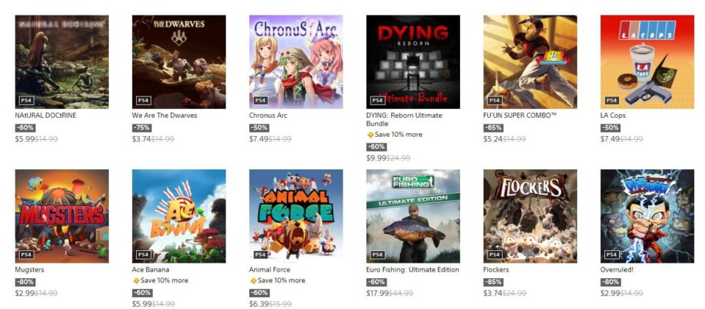Screen dimensions: 705x309
Task: Click the "We Are The Dwarves" title link
Action: click(x=162, y=116)
